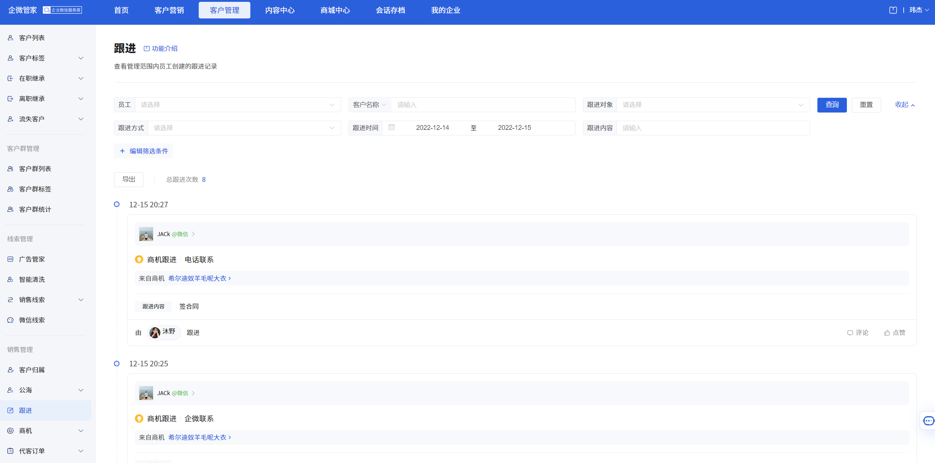
Task: Expand the 客户标签 sidebar submenu
Action: click(81, 58)
